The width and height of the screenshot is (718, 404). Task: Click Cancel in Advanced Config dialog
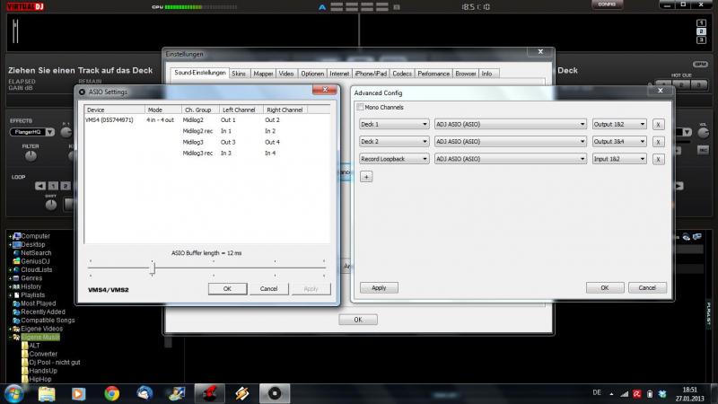click(647, 288)
